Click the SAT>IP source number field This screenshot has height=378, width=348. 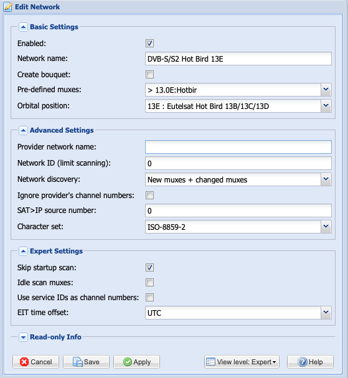[x=238, y=210]
